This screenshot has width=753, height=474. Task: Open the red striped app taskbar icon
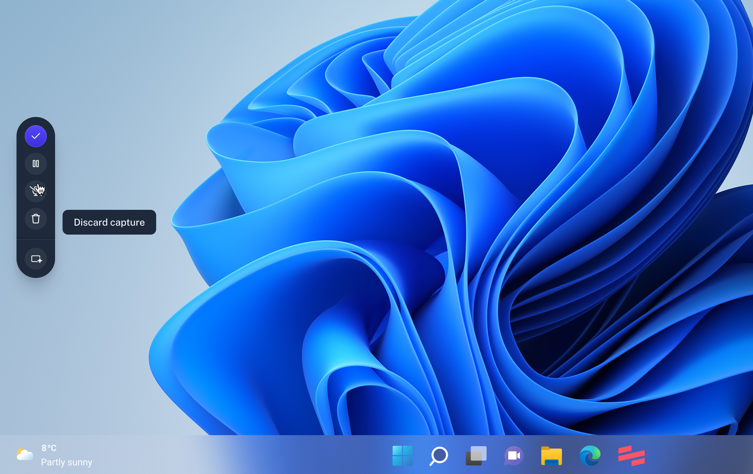(631, 456)
